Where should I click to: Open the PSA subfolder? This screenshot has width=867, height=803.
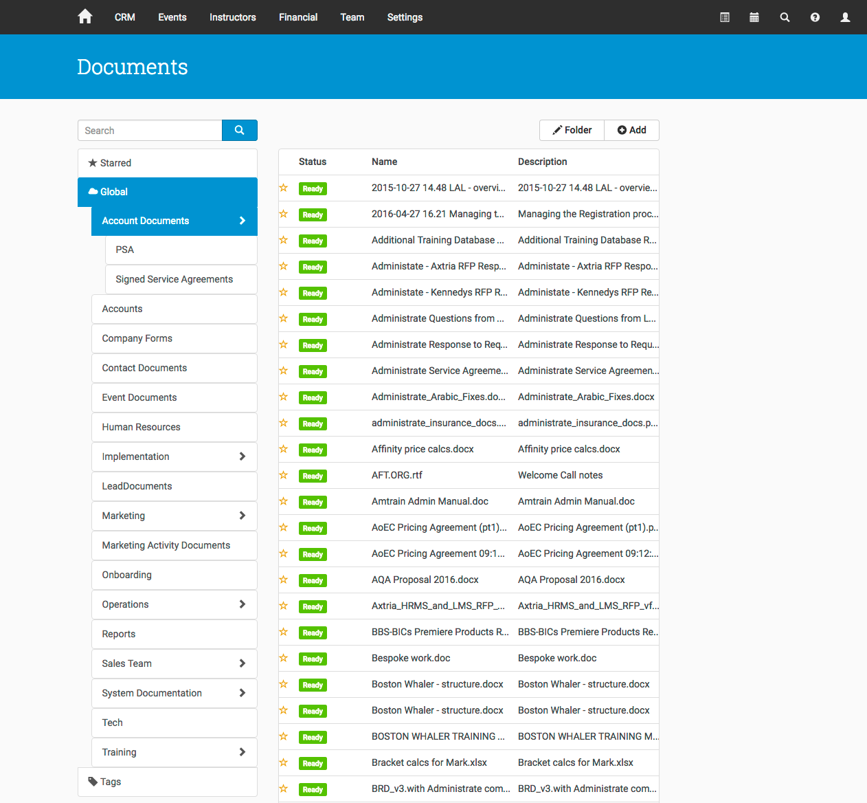[181, 250]
